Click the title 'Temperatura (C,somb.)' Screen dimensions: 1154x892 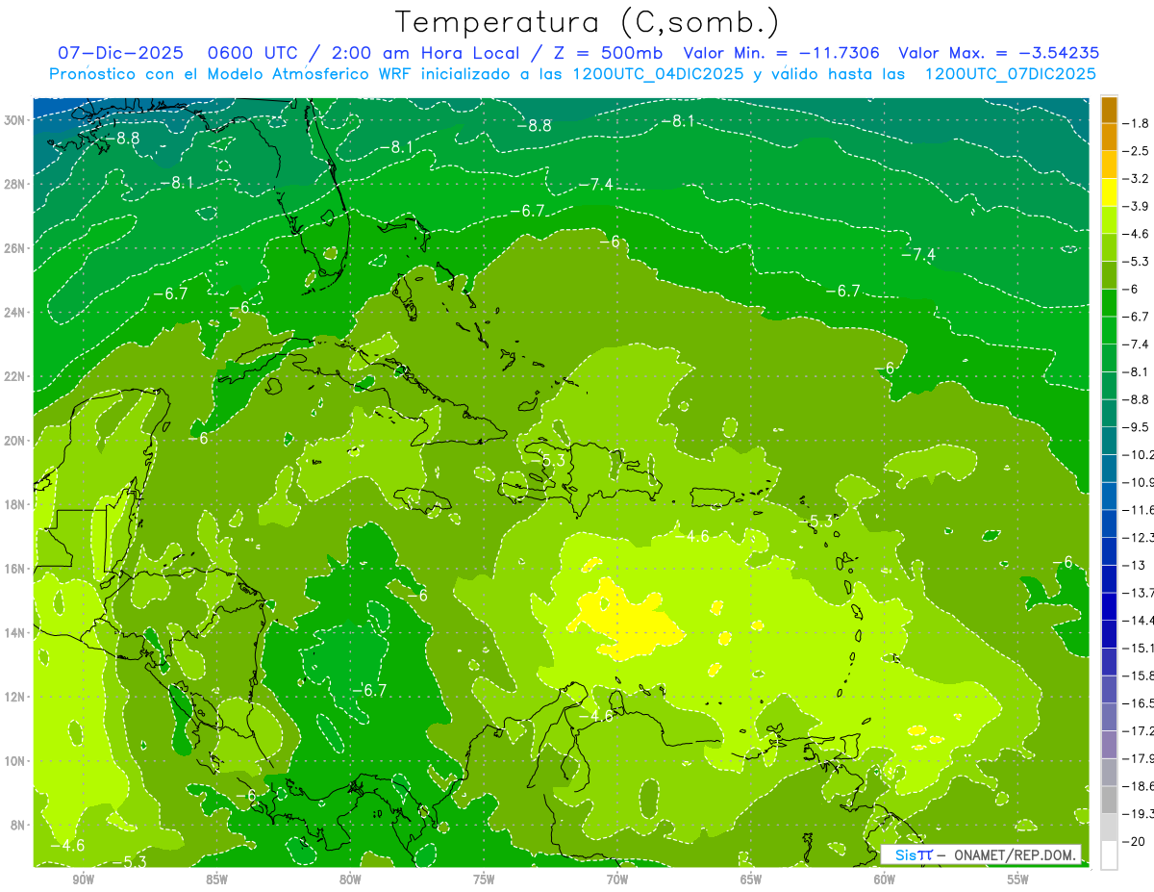588,23
